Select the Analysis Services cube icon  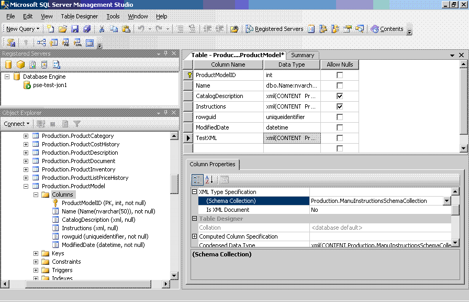click(20, 64)
